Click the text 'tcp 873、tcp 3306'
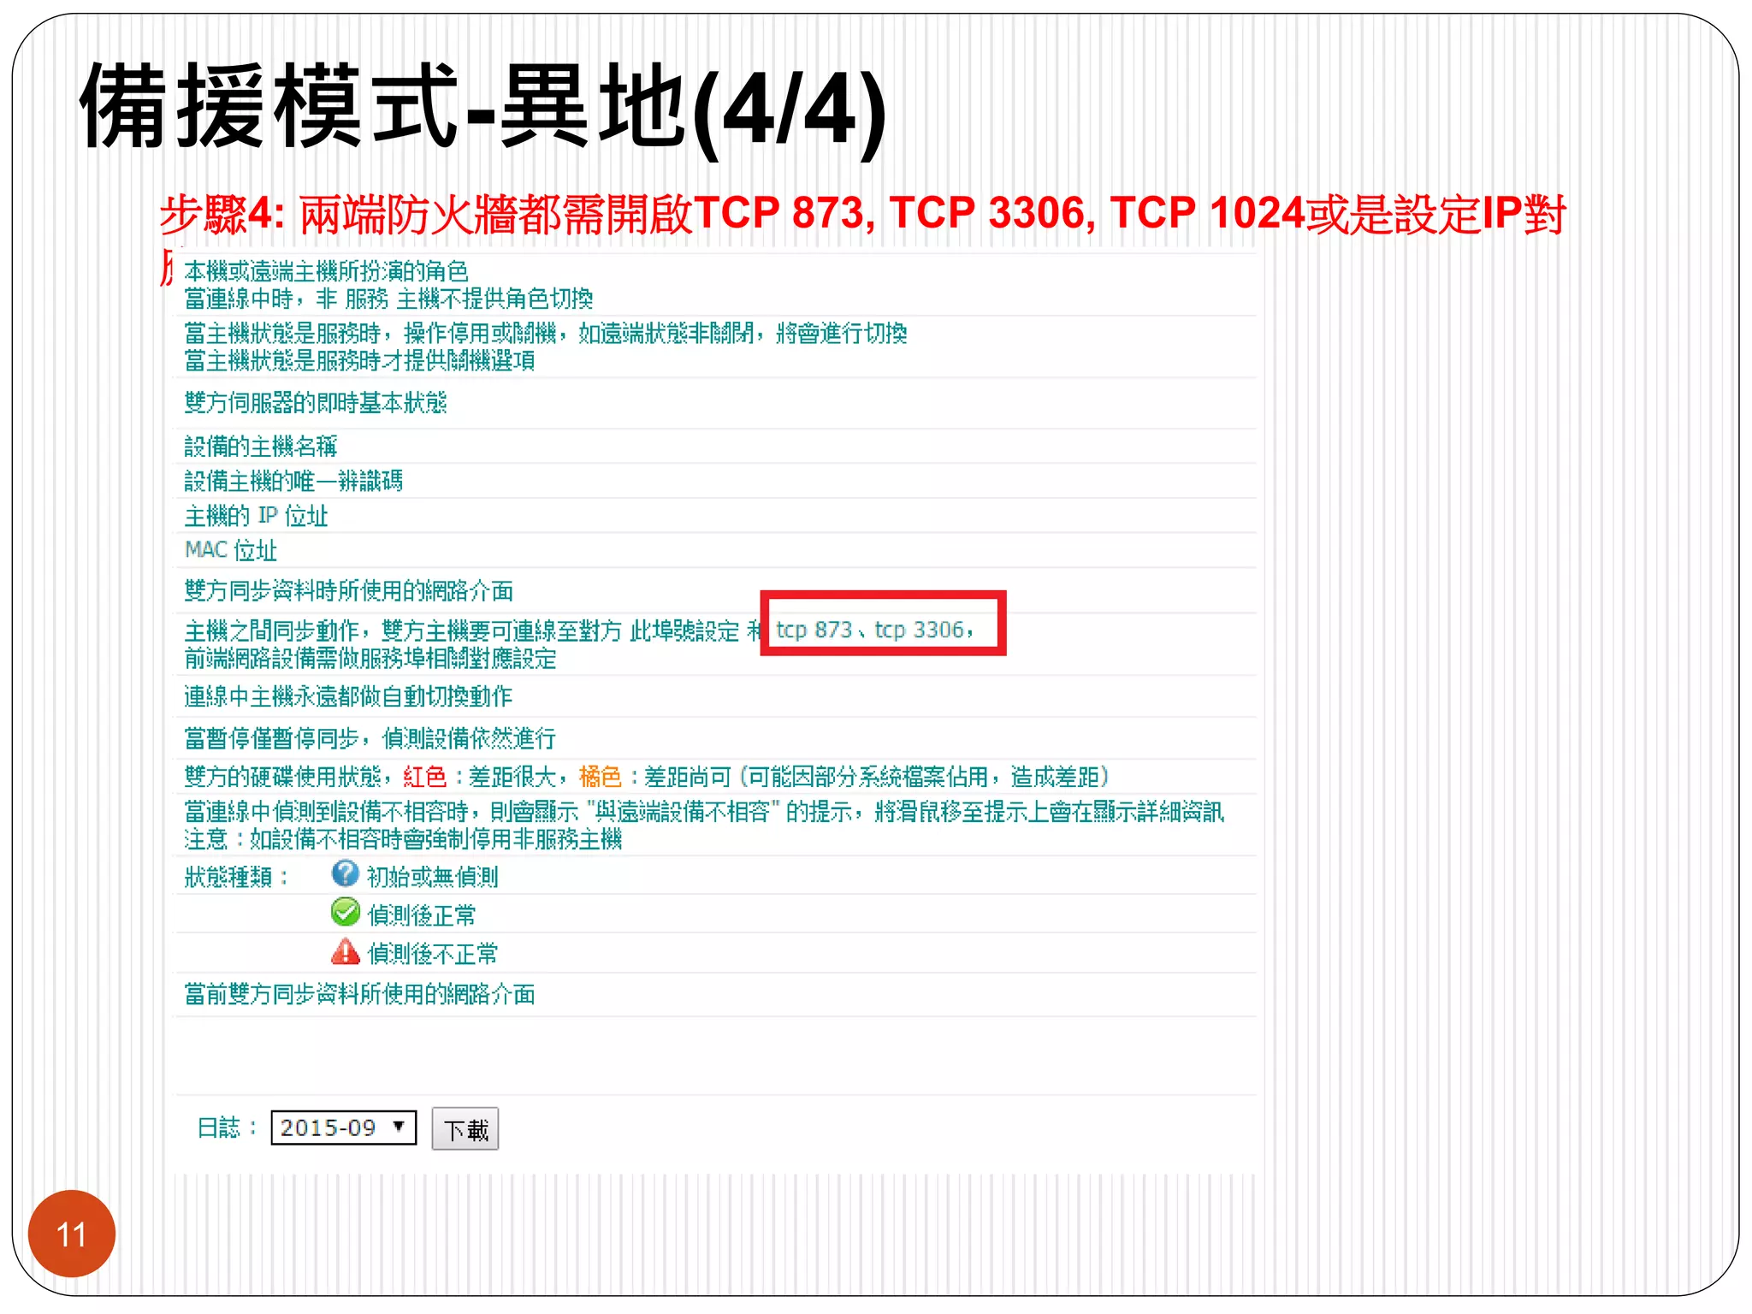 coord(871,630)
